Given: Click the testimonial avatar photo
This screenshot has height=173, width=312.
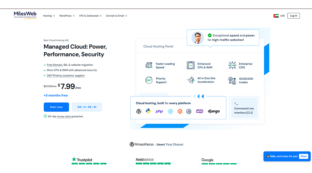Looking at the screenshot, I should click(x=197, y=37).
